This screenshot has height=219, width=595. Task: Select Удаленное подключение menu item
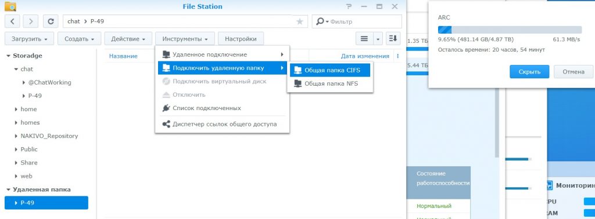(x=222, y=54)
